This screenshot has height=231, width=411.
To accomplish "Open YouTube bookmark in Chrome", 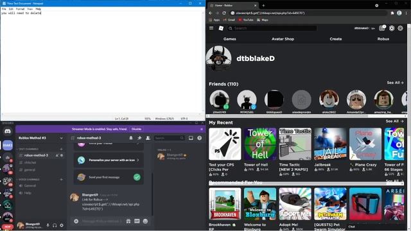I will pos(246,20).
